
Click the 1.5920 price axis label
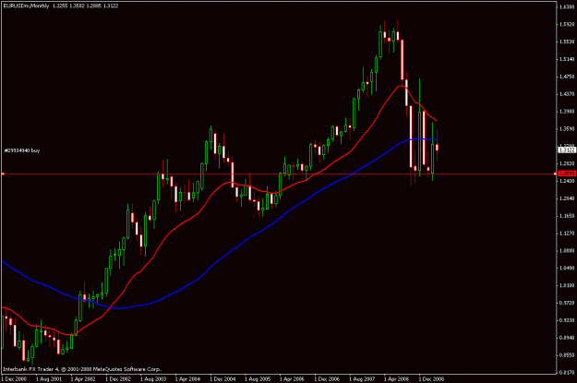568,24
